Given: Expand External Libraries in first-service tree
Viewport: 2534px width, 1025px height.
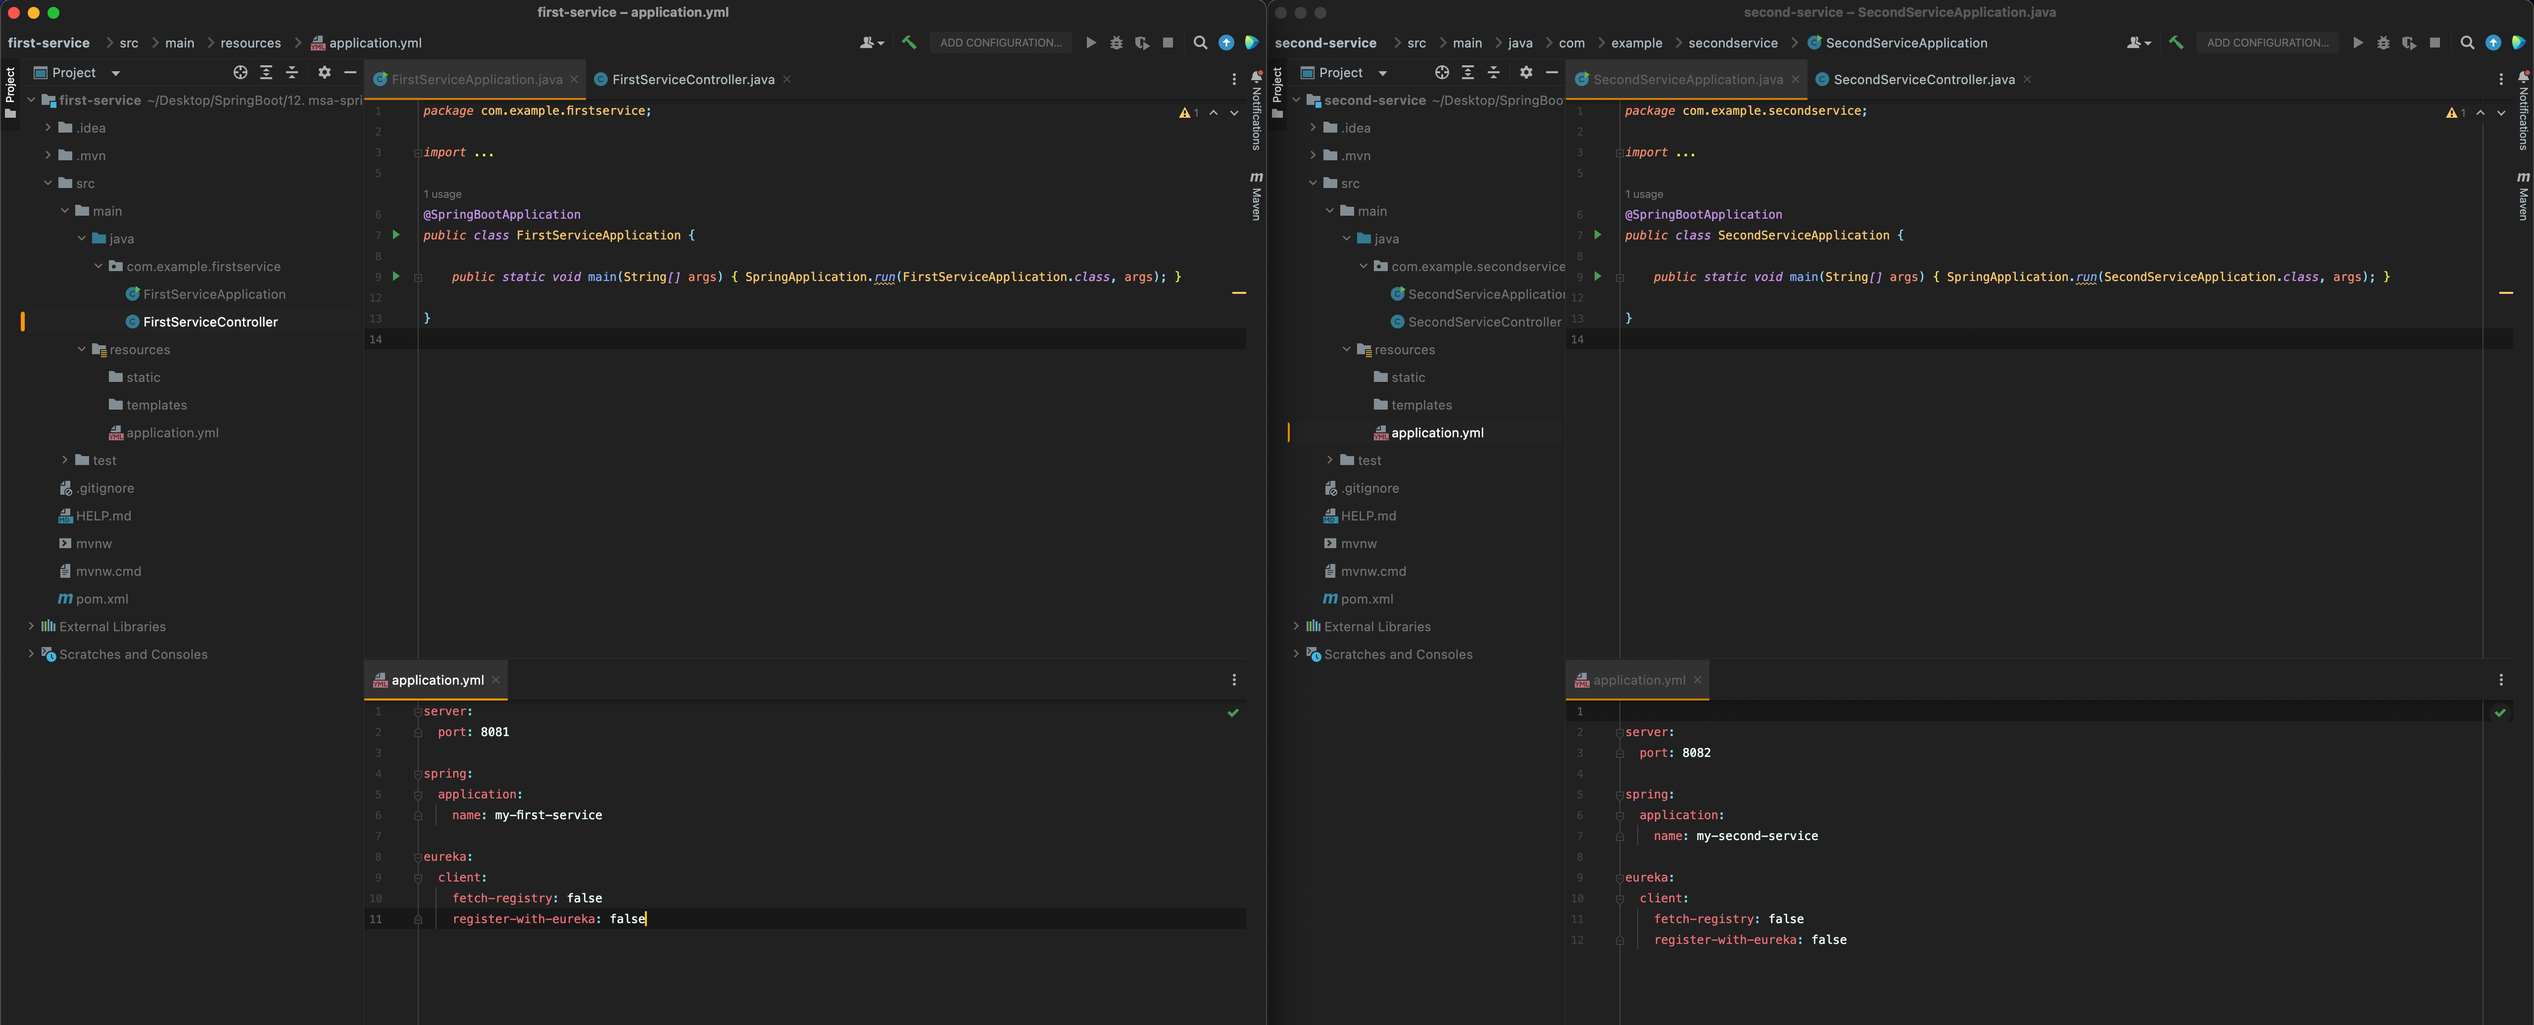Looking at the screenshot, I should pos(32,626).
